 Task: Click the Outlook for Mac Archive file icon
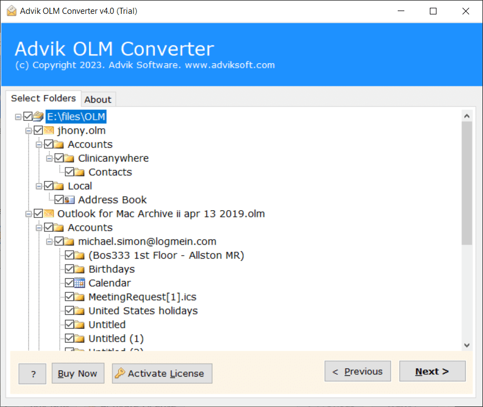(x=49, y=213)
